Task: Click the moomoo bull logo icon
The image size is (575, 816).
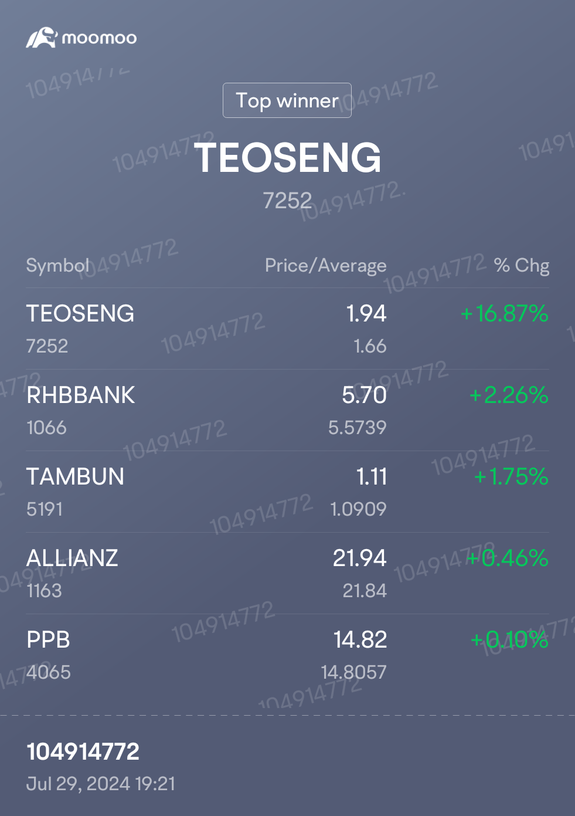Action: coord(41,38)
